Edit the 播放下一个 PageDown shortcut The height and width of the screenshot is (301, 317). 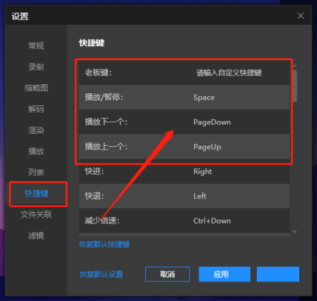point(212,122)
